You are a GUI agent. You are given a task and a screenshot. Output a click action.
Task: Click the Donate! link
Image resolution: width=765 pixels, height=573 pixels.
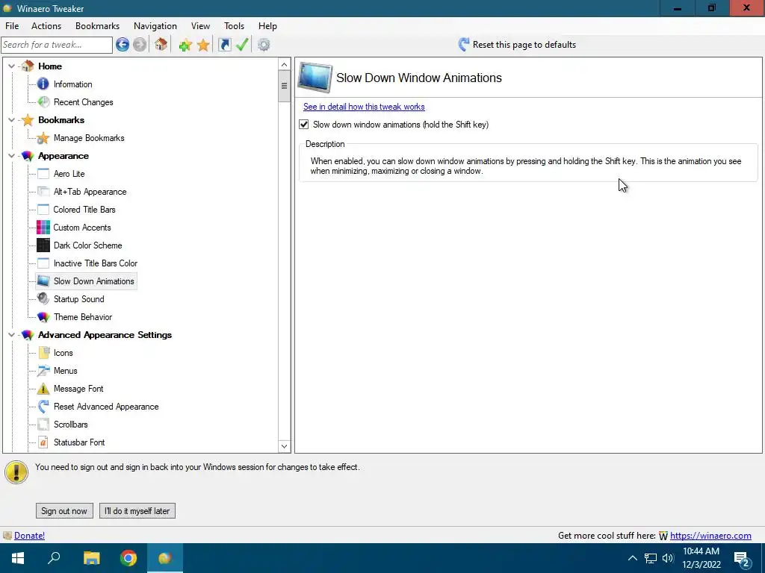point(29,536)
